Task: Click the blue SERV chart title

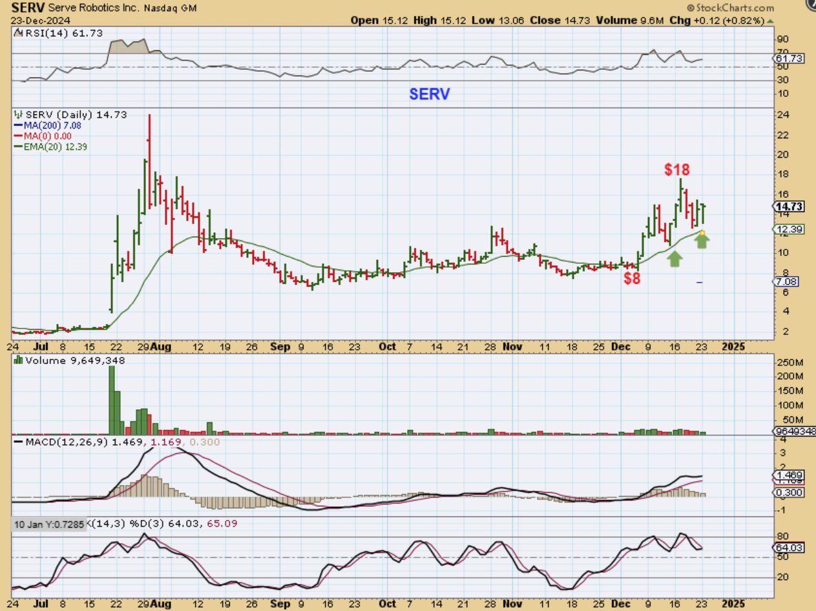Action: 430,94
